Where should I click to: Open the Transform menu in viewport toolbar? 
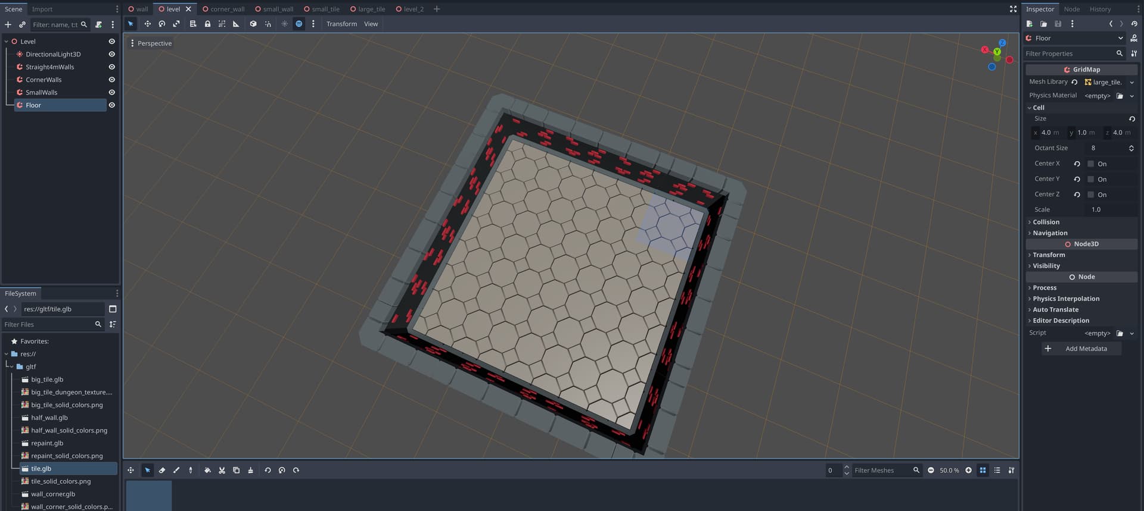coord(341,24)
